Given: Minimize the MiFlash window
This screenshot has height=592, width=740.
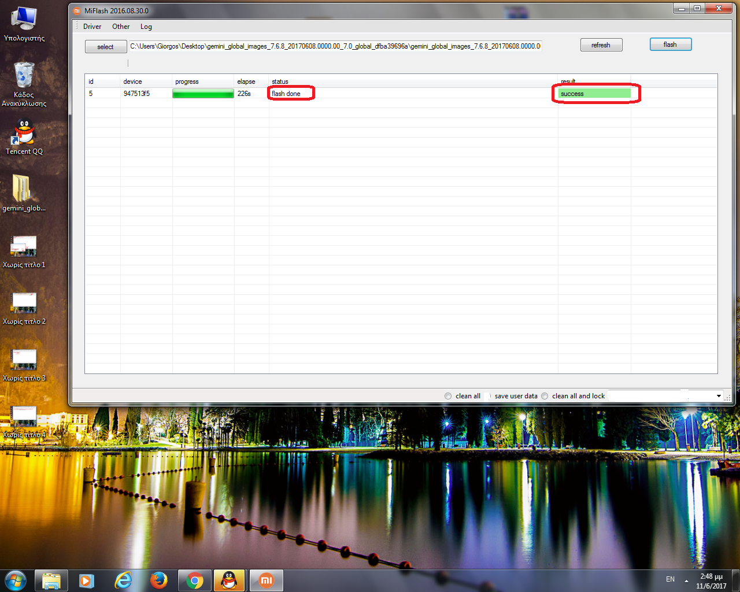Looking at the screenshot, I should (x=682, y=9).
